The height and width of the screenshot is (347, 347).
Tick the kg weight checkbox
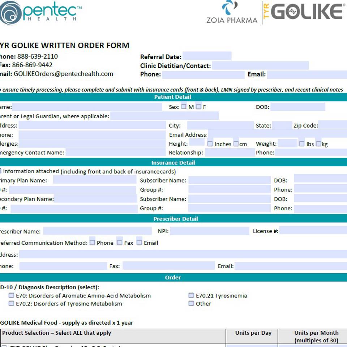click(318, 144)
